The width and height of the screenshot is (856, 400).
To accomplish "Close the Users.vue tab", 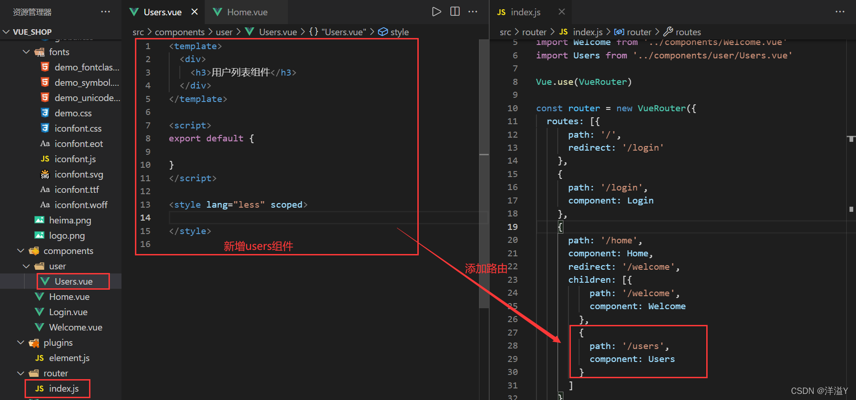I will click(x=195, y=12).
